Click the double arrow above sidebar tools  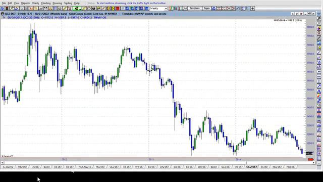click(319, 14)
